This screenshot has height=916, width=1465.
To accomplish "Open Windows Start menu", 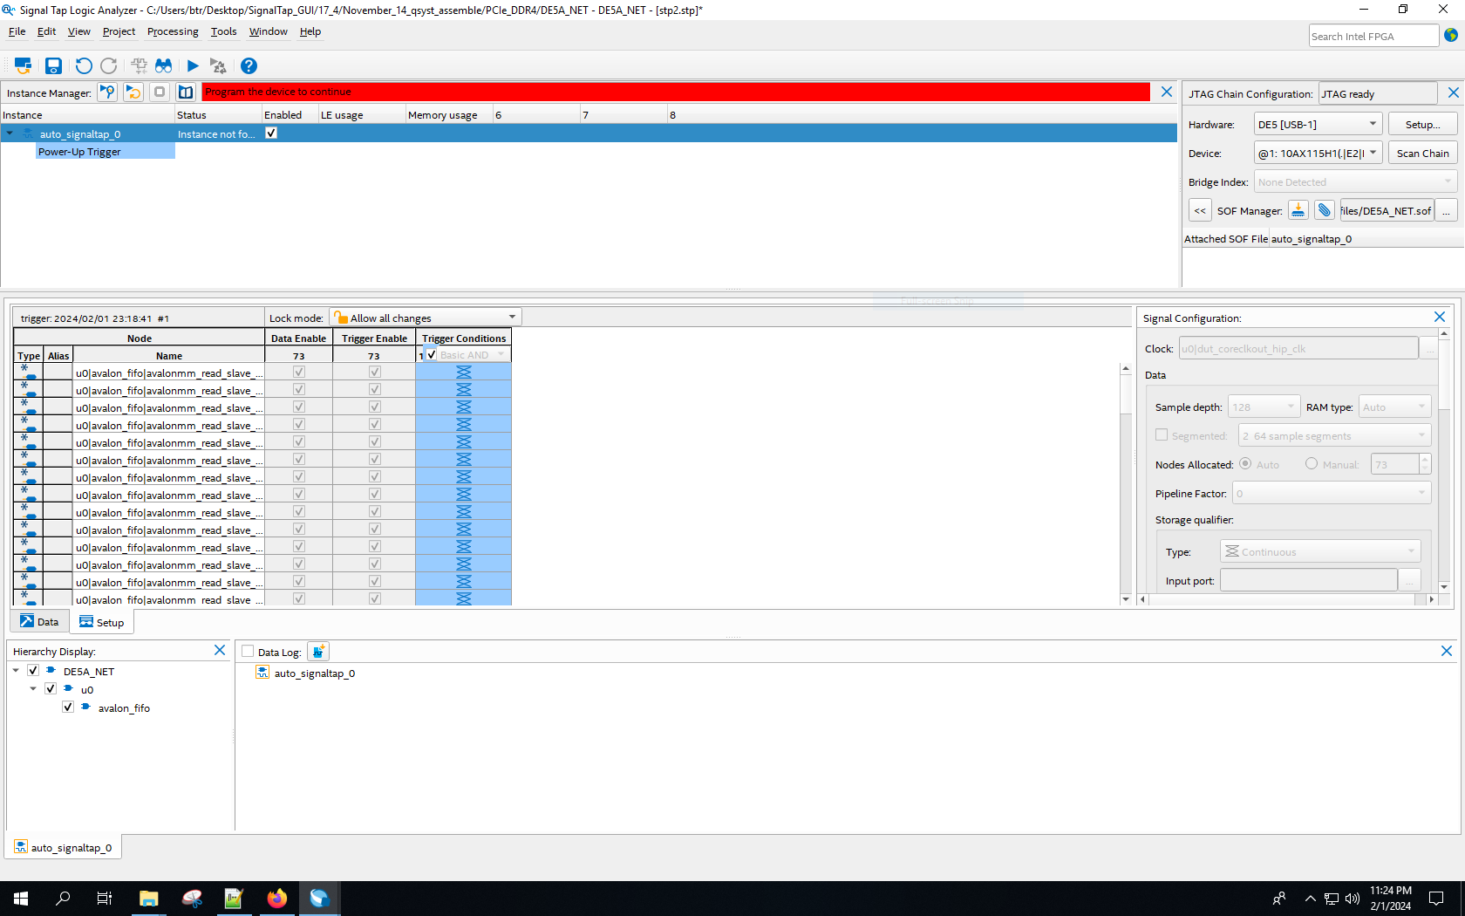I will pos(21,899).
